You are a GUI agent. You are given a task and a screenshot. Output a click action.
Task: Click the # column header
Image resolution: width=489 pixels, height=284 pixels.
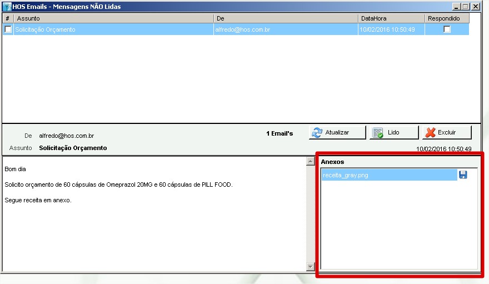click(x=8, y=18)
